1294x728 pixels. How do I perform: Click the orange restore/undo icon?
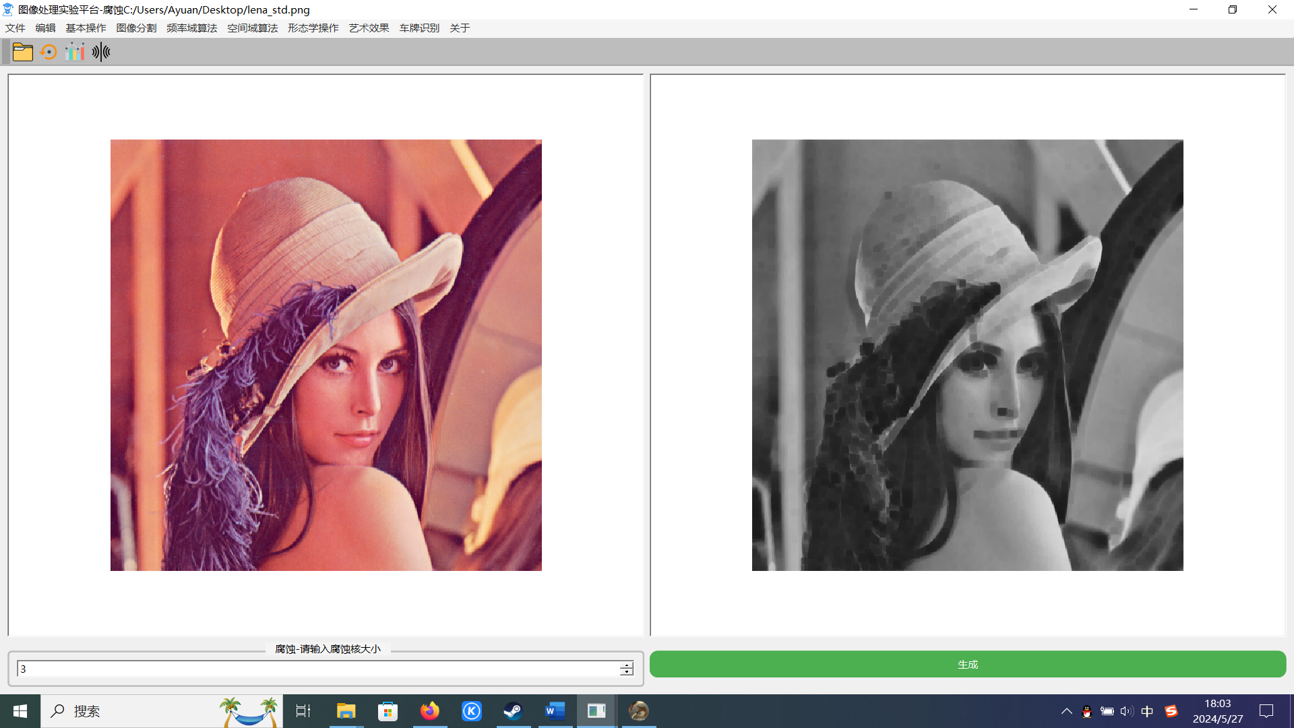[49, 52]
